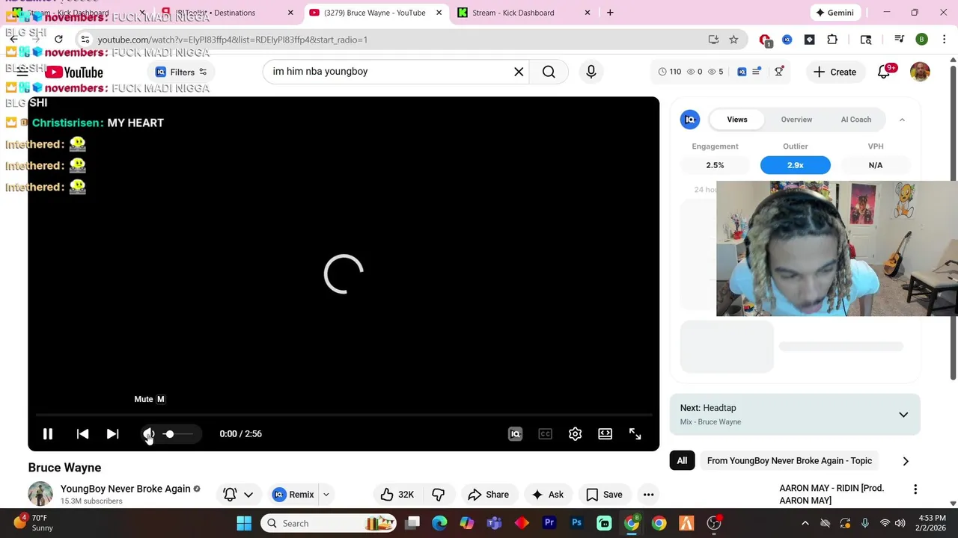
Task: Start voice search with the microphone
Action: pyautogui.click(x=591, y=72)
